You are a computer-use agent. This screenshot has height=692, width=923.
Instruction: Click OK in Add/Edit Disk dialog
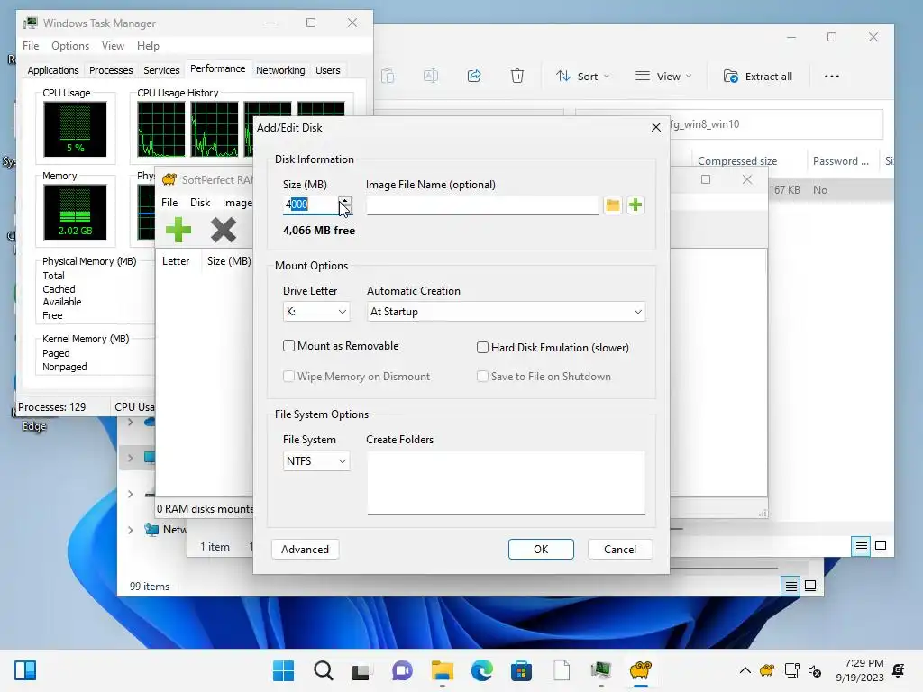[541, 549]
